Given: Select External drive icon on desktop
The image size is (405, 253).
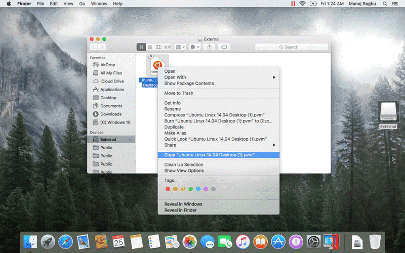Looking at the screenshot, I should pos(388,112).
